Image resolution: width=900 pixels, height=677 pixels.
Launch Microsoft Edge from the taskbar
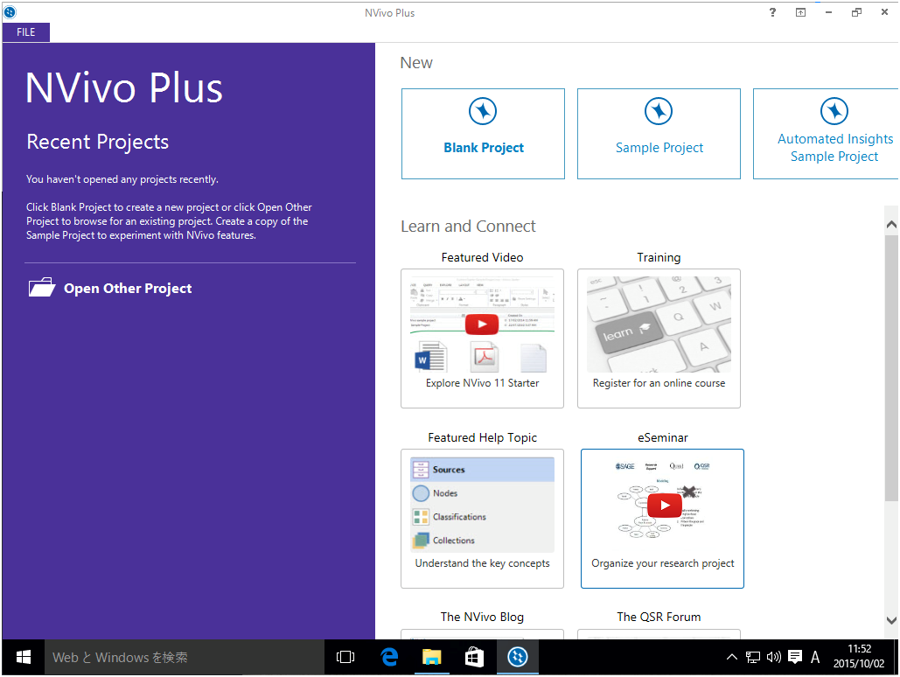pyautogui.click(x=389, y=657)
